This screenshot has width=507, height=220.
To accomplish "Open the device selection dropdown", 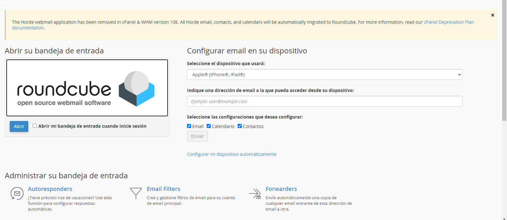I will click(324, 75).
